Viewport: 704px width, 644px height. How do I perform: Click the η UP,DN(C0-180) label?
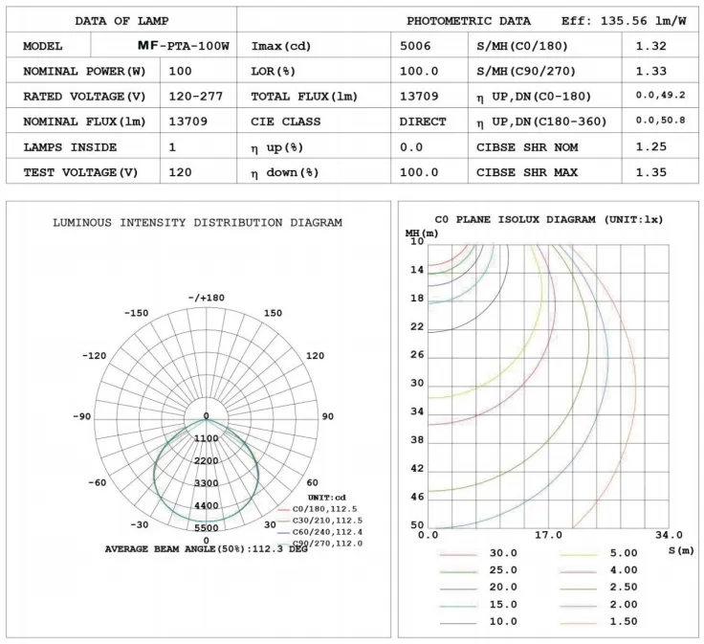point(534,97)
